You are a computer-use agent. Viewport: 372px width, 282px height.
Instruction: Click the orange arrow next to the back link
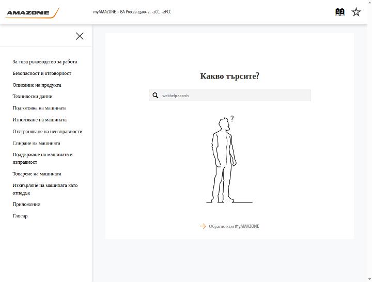(203, 226)
